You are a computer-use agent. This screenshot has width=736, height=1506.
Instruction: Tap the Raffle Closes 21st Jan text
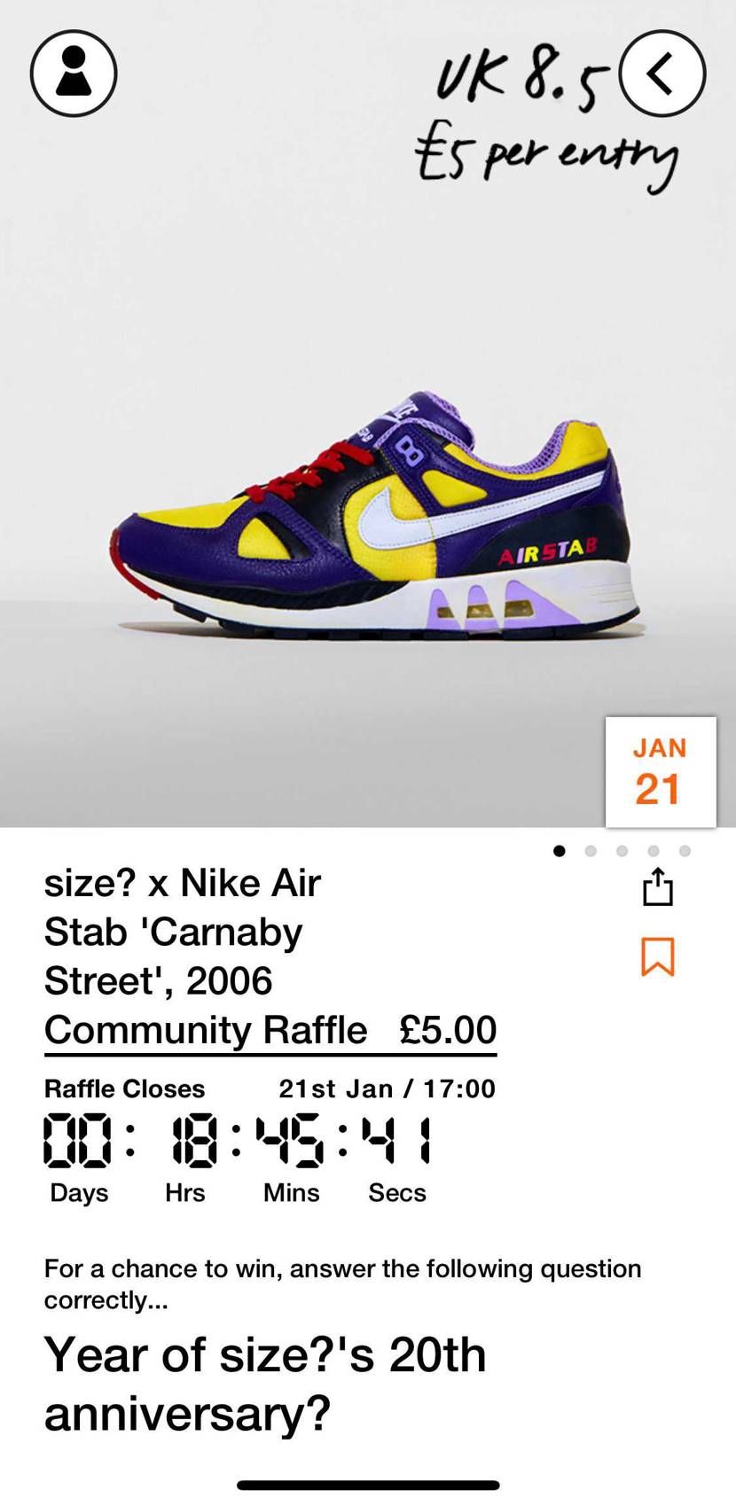point(270,1089)
